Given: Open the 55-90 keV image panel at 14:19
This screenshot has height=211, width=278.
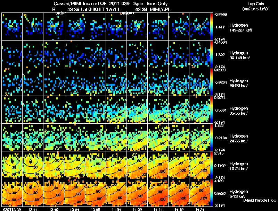Looking at the screenshot, I should tap(179, 82).
